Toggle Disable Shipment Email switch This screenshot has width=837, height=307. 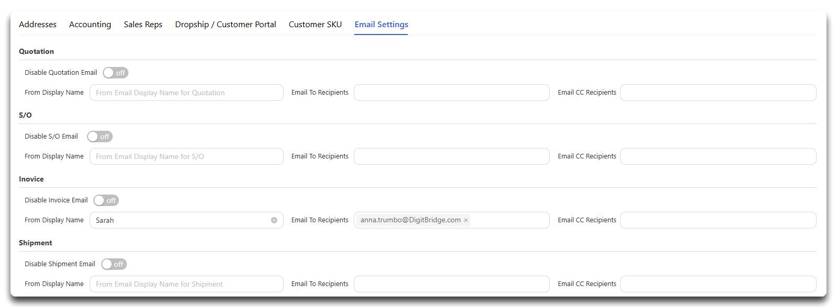pos(114,264)
